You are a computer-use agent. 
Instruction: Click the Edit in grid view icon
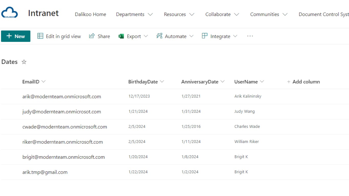40,36
